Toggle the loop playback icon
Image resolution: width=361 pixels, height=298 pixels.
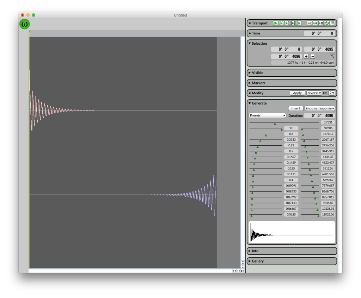pyautogui.click(x=327, y=23)
